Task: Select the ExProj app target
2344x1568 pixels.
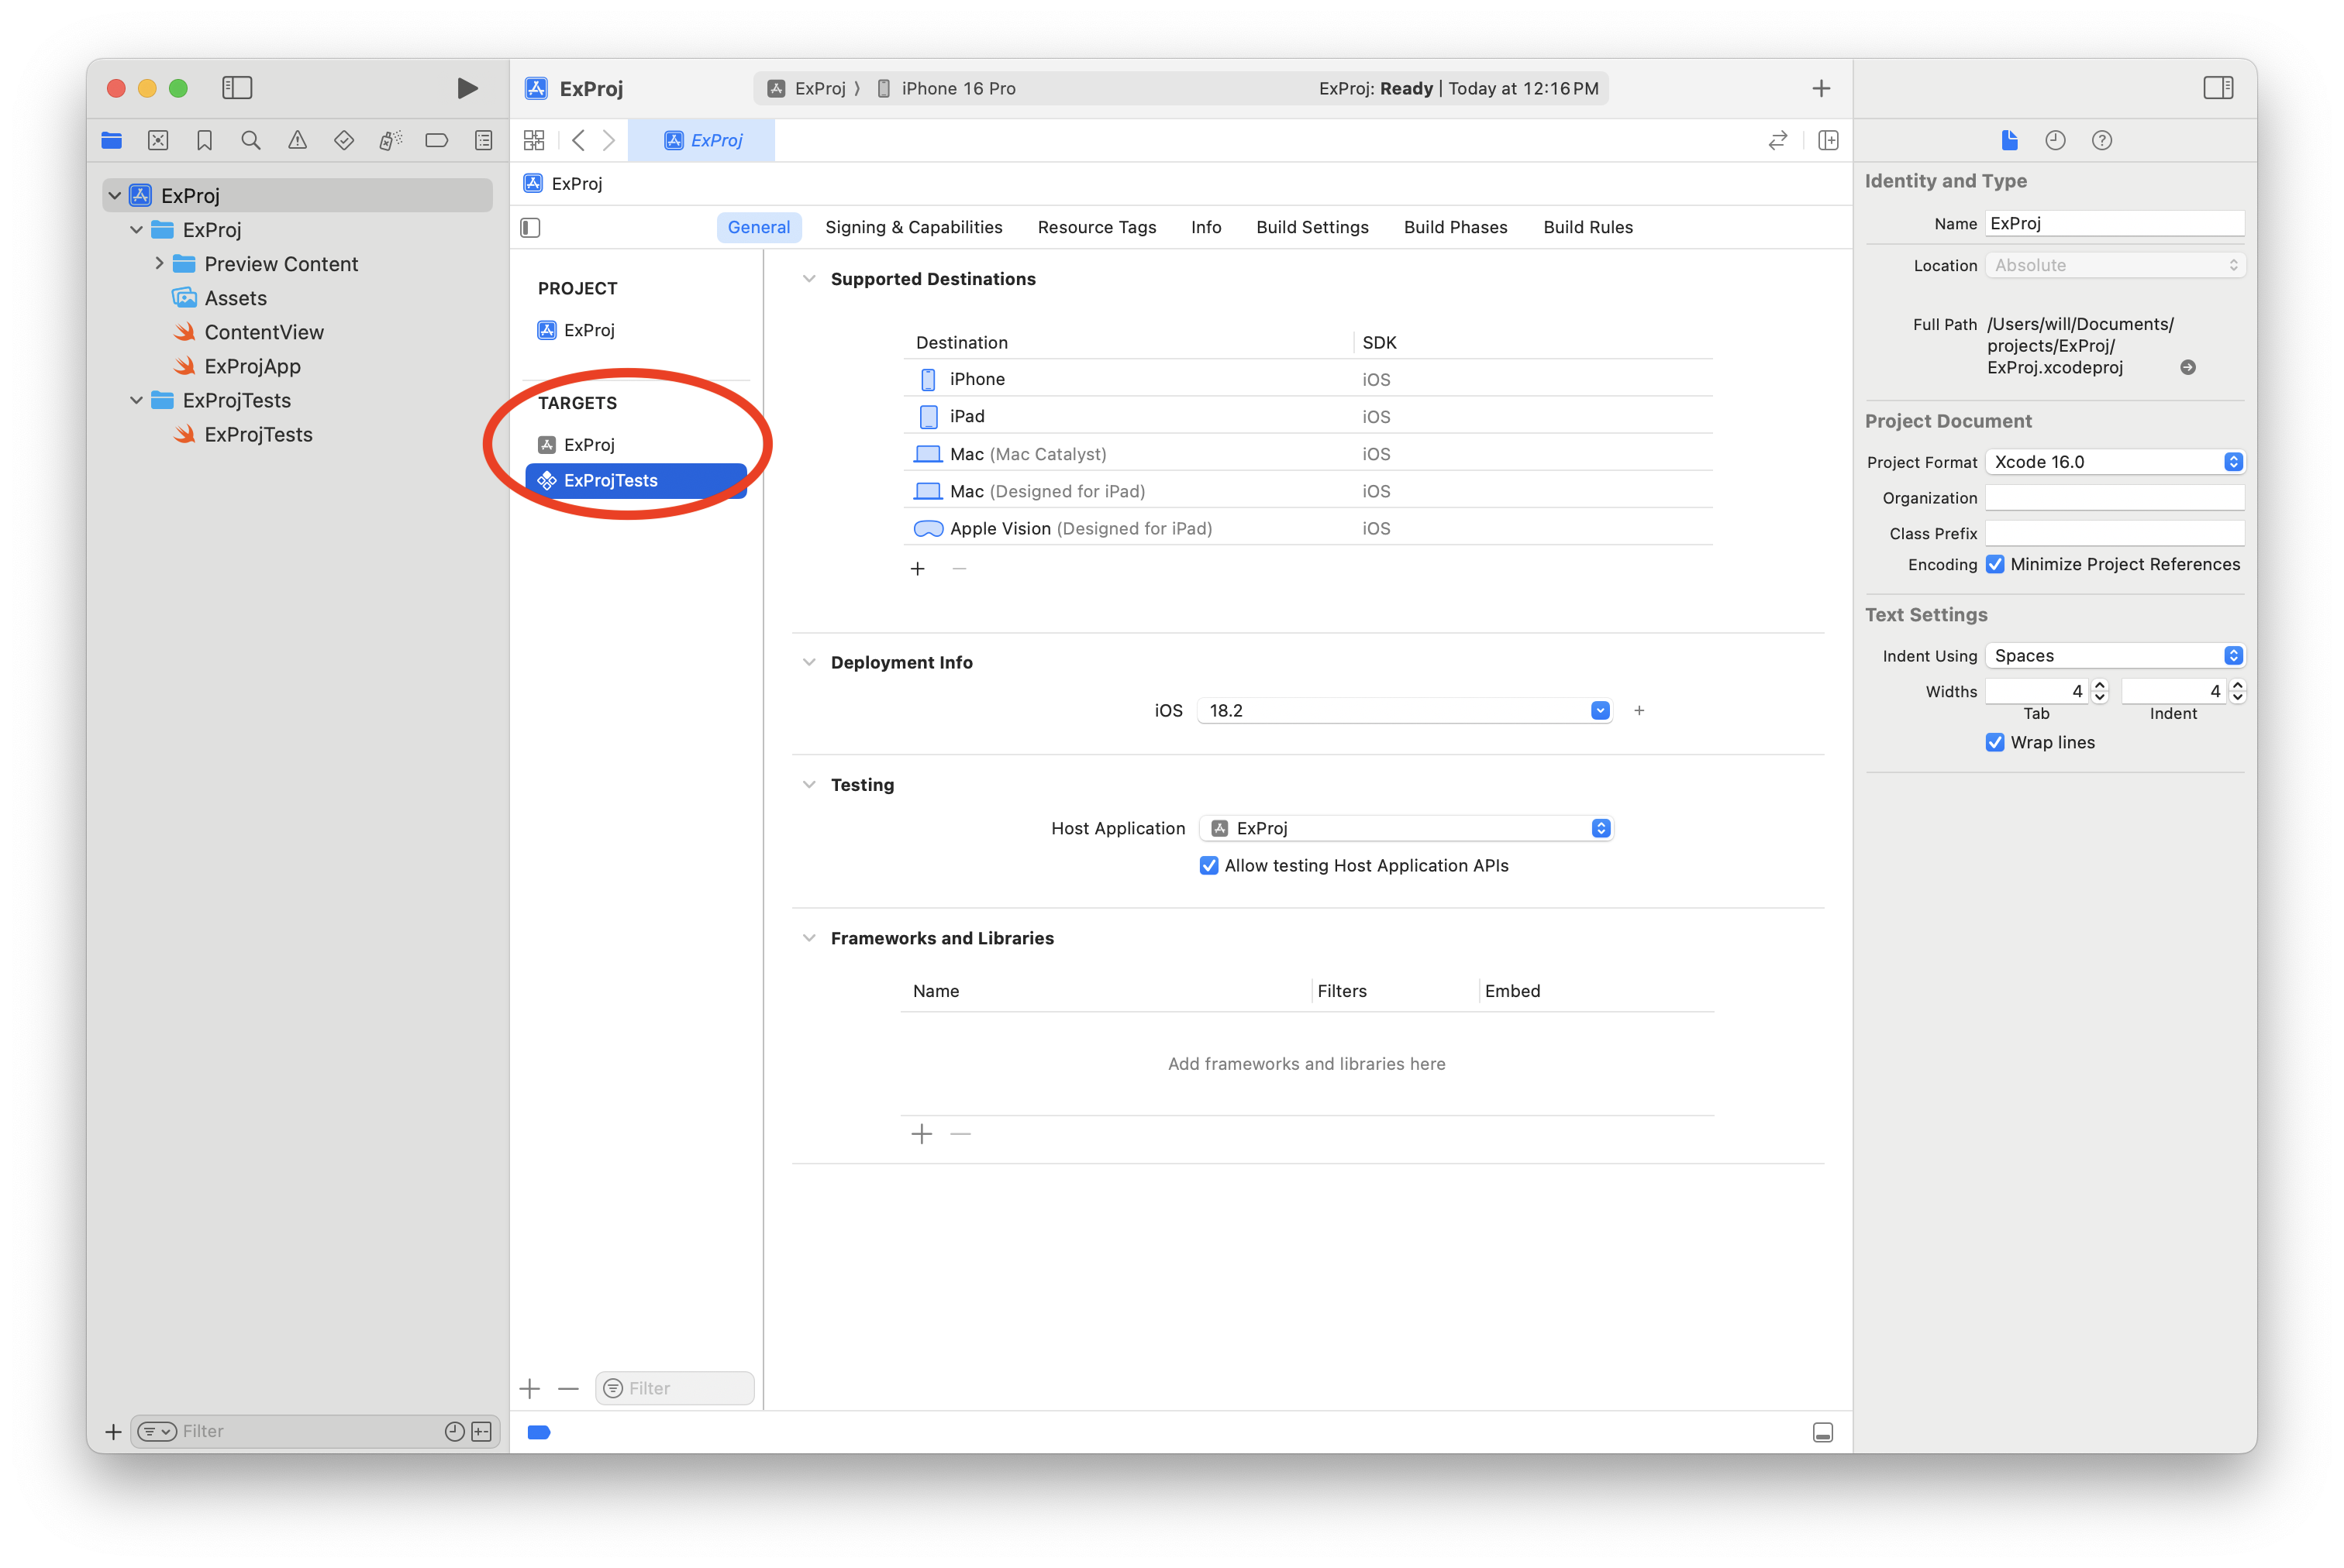Action: pyautogui.click(x=636, y=444)
